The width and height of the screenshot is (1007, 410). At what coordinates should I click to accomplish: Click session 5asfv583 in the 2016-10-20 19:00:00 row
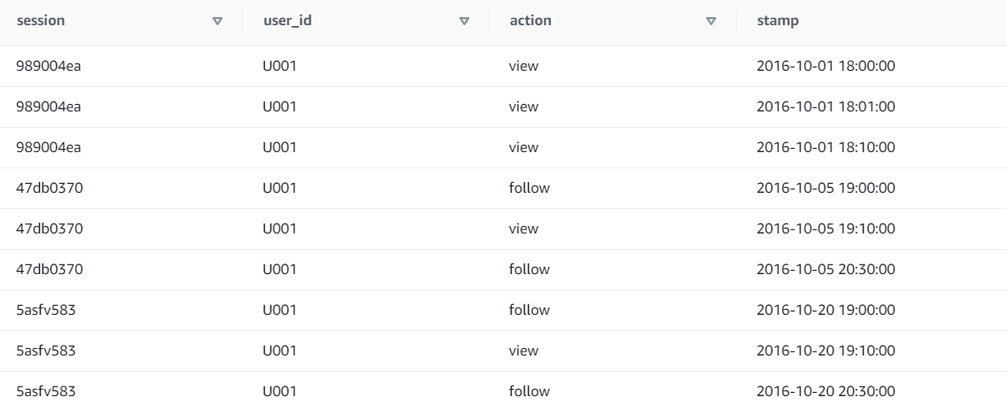(x=47, y=310)
